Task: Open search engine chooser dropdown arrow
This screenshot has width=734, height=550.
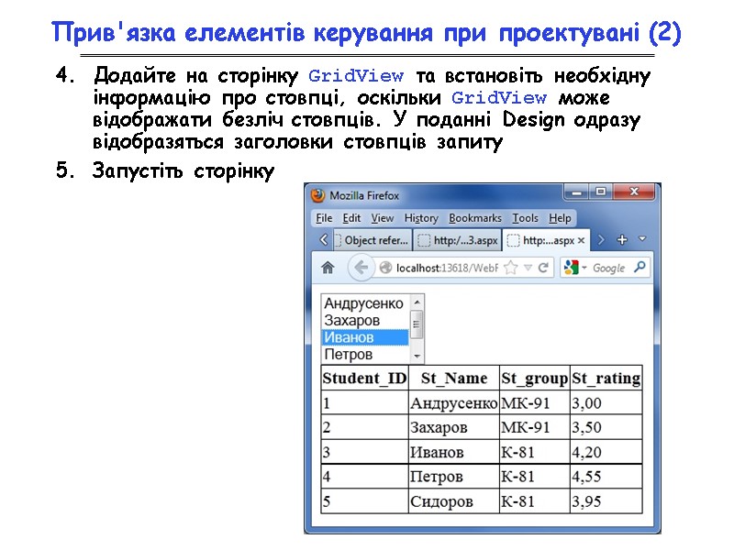Action: 584,268
